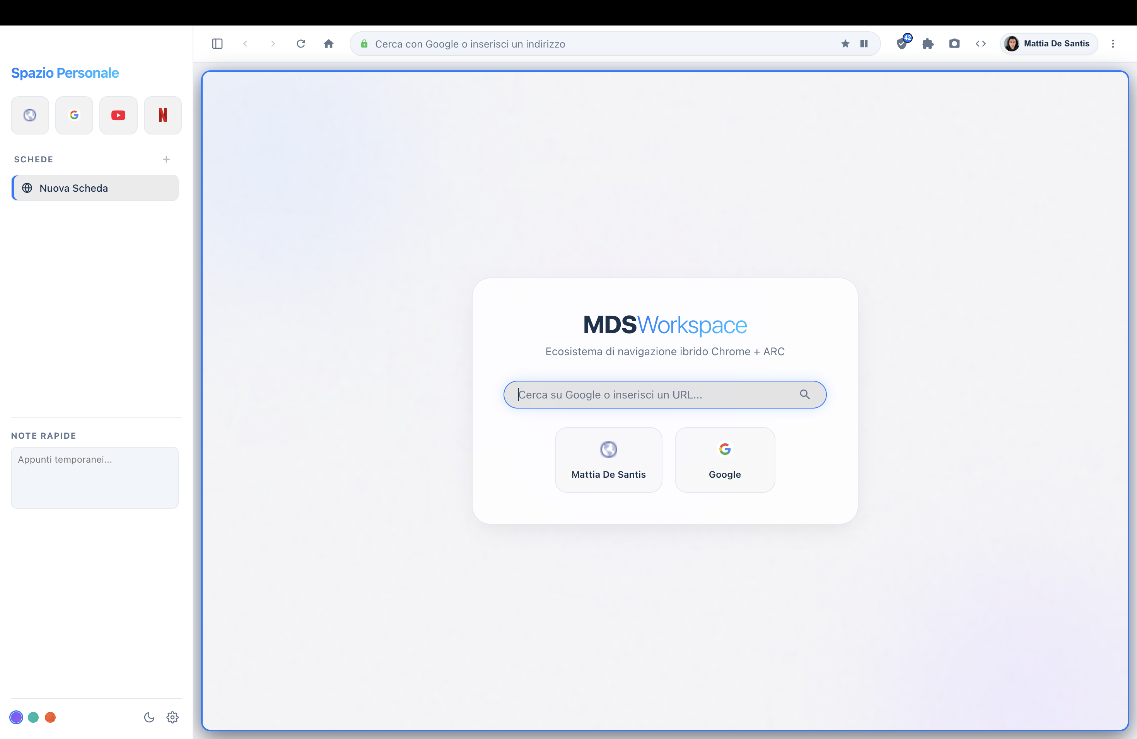Viewport: 1137px width, 739px height.
Task: Click the magnifier icon in search box
Action: click(x=805, y=394)
